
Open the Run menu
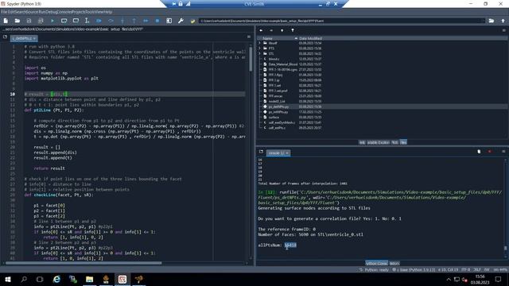pyautogui.click(x=42, y=12)
